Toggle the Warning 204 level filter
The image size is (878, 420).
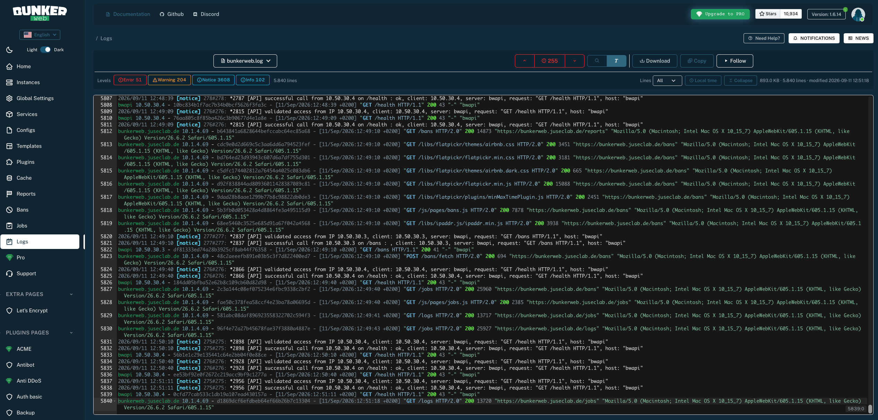point(169,80)
